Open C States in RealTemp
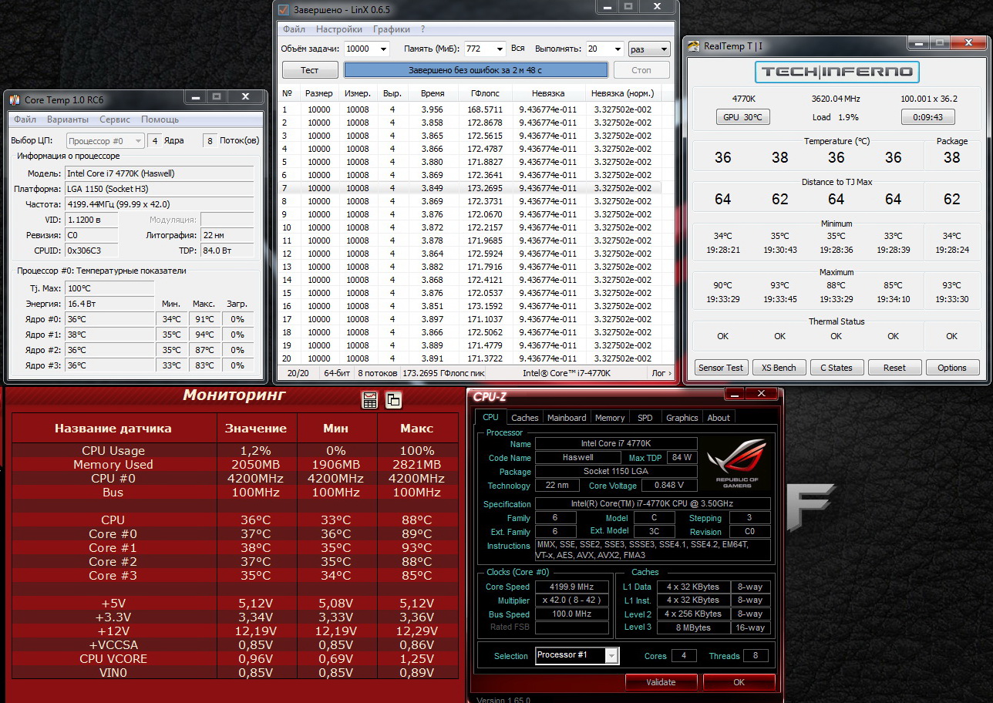 pos(836,368)
